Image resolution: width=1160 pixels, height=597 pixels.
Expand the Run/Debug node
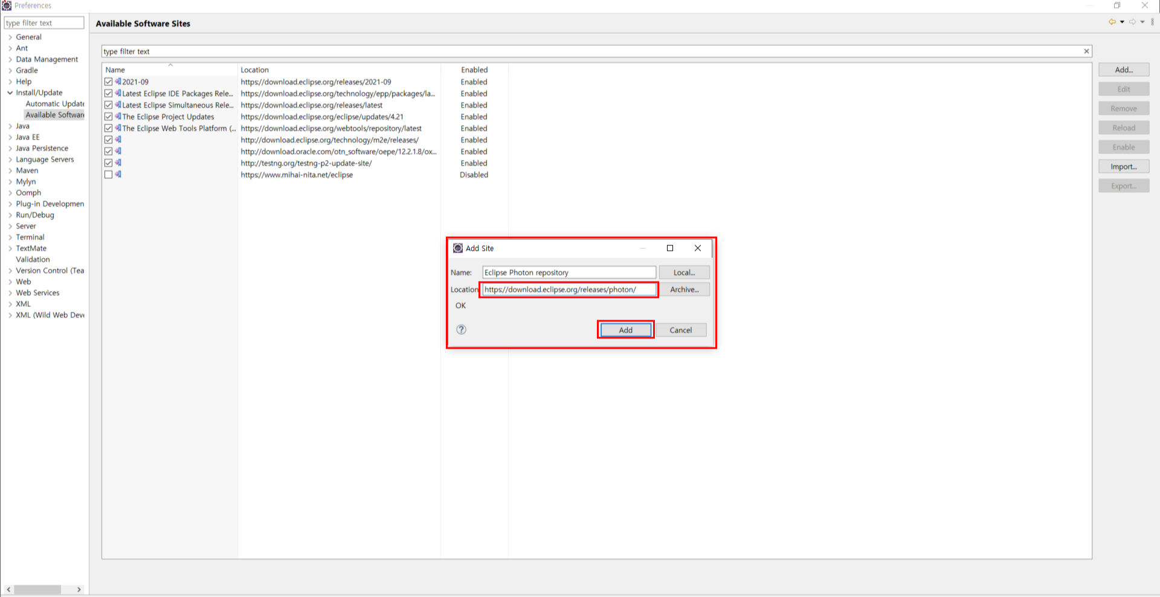[x=10, y=215]
